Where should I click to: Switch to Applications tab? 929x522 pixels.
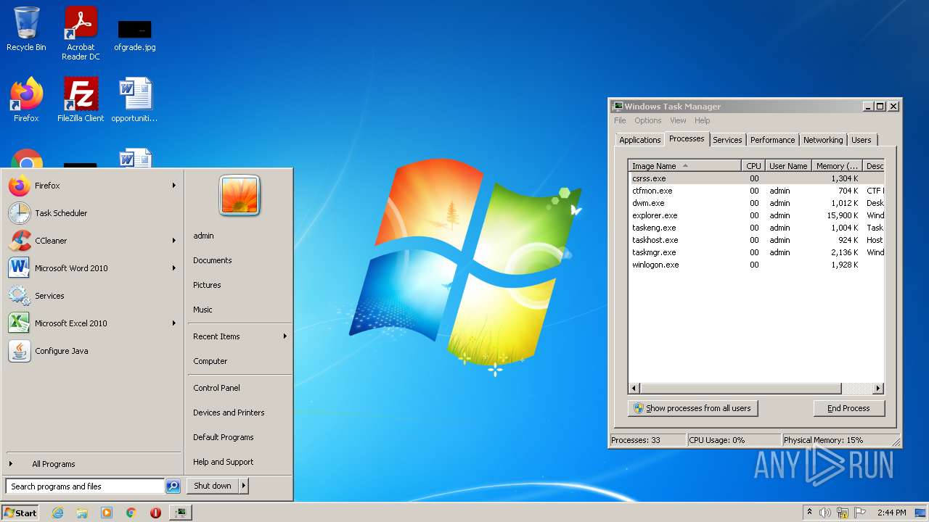coord(639,140)
